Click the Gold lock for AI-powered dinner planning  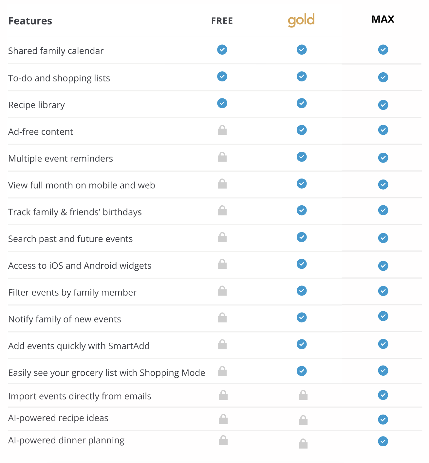click(x=303, y=444)
